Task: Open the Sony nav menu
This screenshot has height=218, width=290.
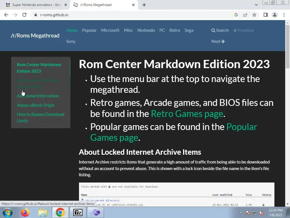Action: 71,41
